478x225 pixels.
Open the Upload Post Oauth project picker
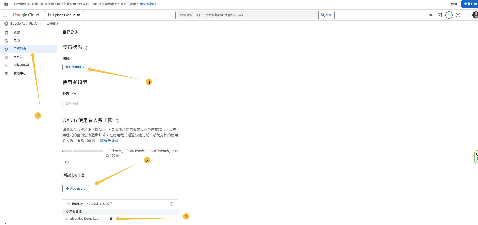tap(64, 15)
